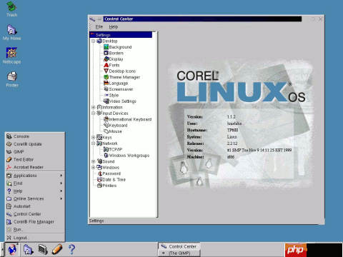Select the Settings root tree item
The image size is (343, 257).
coord(121,35)
